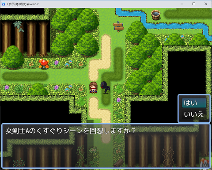
Task: Choose the いいえ option
Action: coord(194,114)
